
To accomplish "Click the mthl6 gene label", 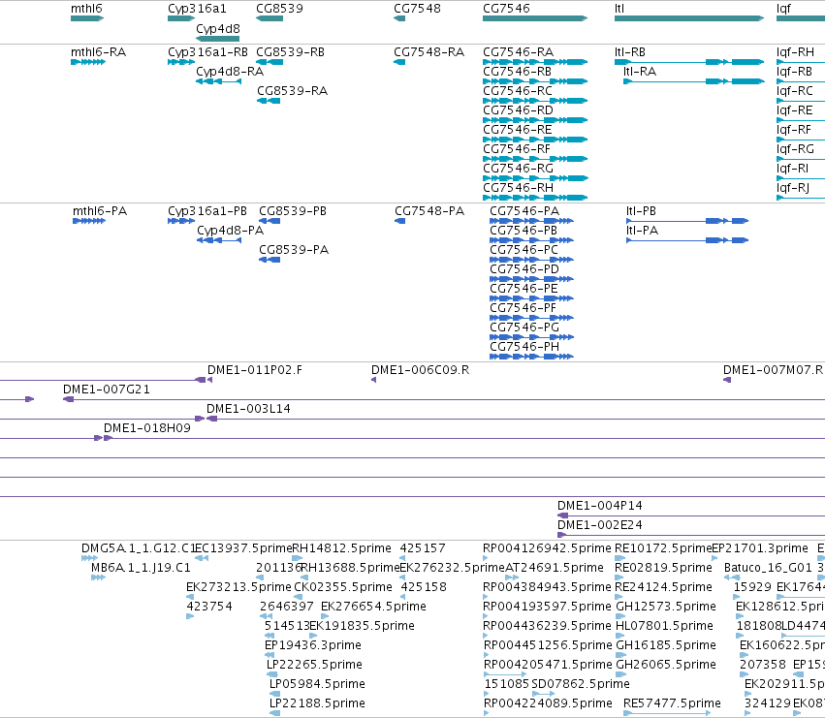I will (x=87, y=9).
